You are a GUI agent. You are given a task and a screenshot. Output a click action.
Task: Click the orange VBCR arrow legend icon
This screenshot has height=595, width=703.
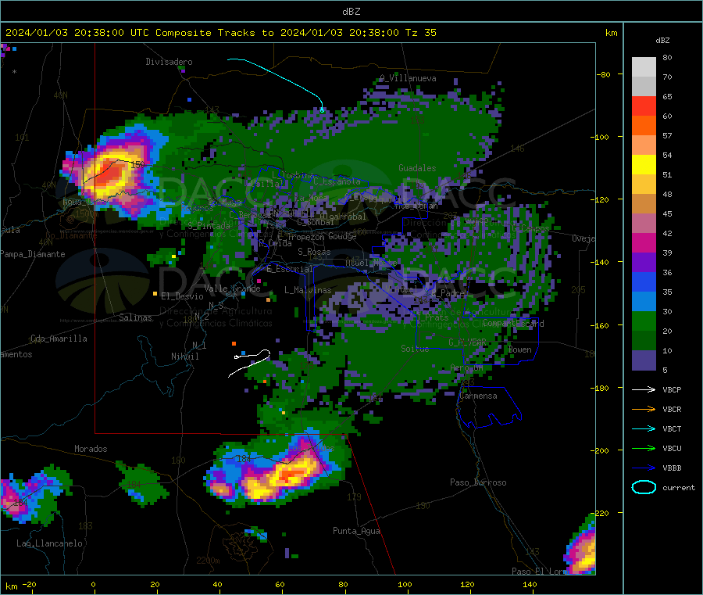point(644,409)
